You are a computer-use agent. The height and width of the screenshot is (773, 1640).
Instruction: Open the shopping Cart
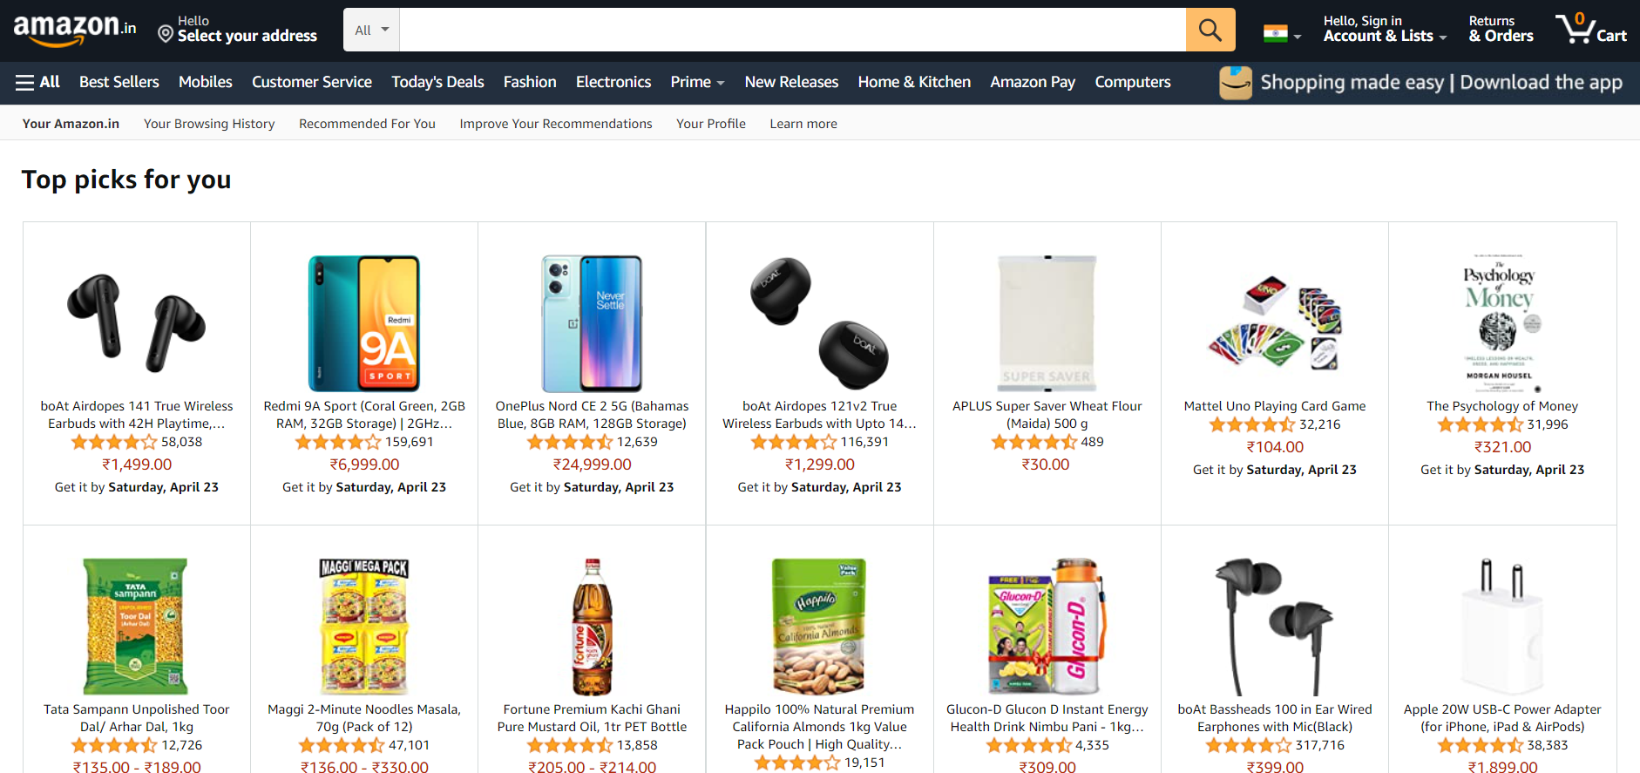tap(1591, 29)
